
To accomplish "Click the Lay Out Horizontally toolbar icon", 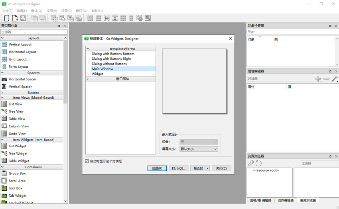I will [x=90, y=18].
